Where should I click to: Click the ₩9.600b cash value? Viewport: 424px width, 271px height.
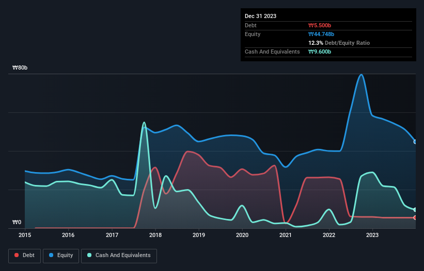click(x=320, y=52)
